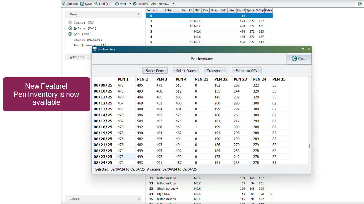Viewport: 364px width, 204px height.
Task: Click the Add [Ins] plus icon
Action: (x=70, y=34)
